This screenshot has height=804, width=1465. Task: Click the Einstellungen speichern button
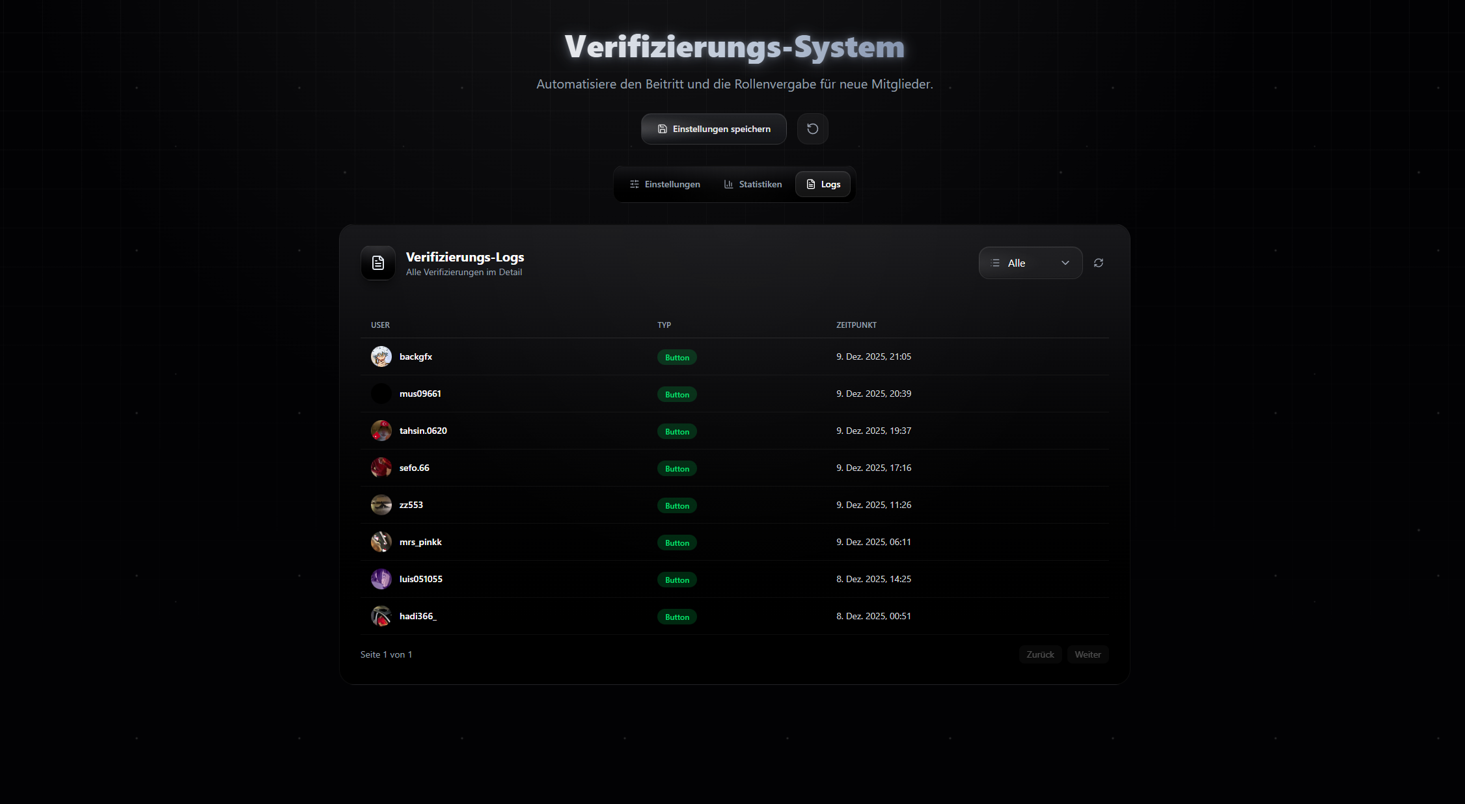click(x=713, y=129)
